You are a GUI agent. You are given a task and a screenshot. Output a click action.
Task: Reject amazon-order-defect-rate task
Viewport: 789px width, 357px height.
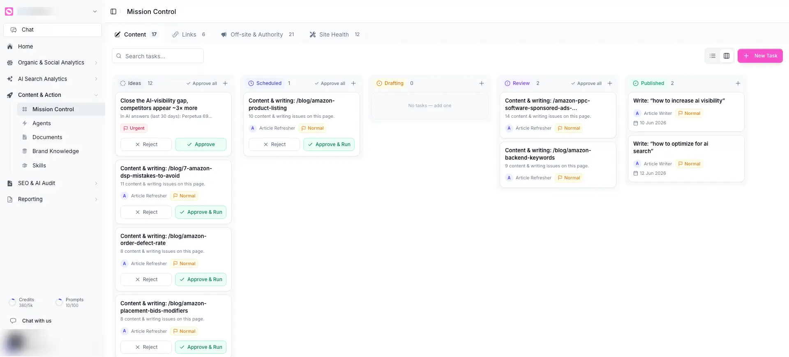146,279
